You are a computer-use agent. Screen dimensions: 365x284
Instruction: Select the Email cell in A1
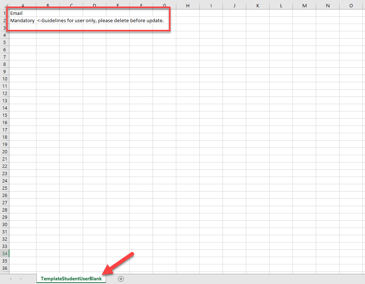coord(23,13)
